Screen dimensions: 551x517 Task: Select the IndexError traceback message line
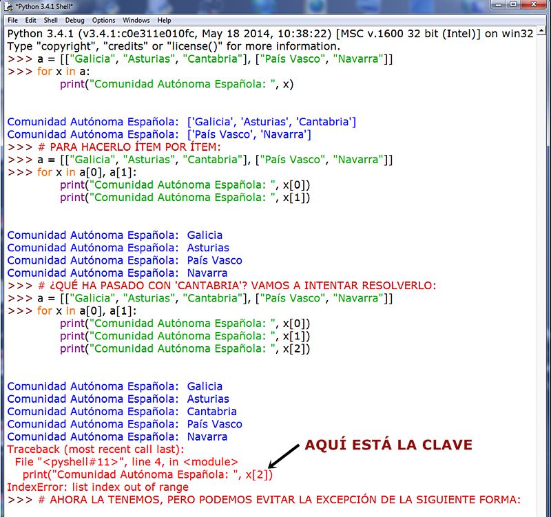(96, 487)
